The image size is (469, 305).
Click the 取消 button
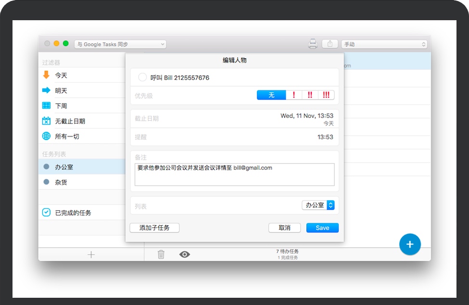coord(284,228)
